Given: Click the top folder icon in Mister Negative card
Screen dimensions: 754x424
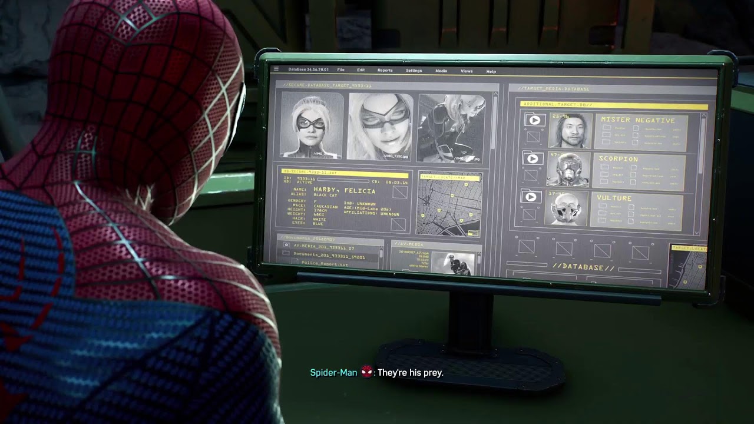Looking at the screenshot, I should click(606, 128).
